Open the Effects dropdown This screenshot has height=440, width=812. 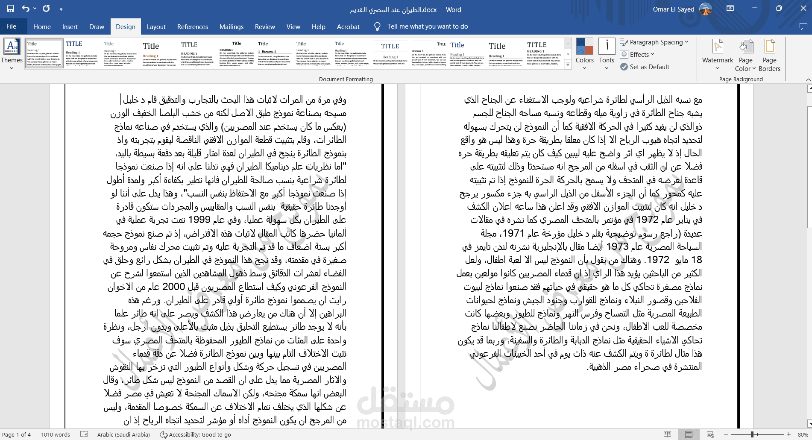pos(637,54)
